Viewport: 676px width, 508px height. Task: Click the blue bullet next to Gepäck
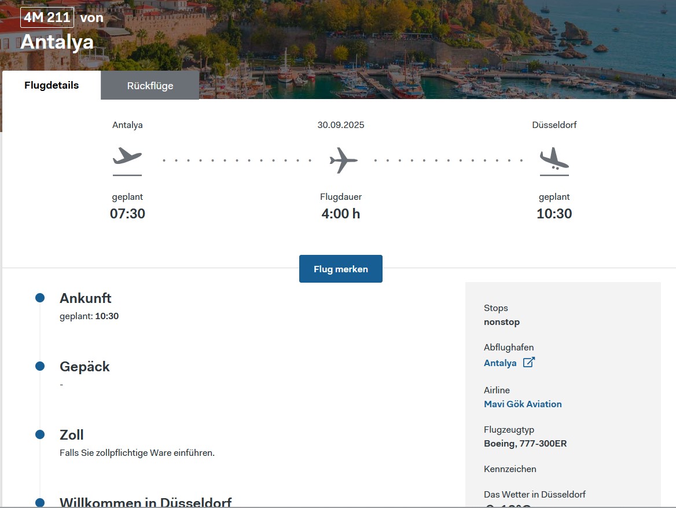tap(40, 366)
